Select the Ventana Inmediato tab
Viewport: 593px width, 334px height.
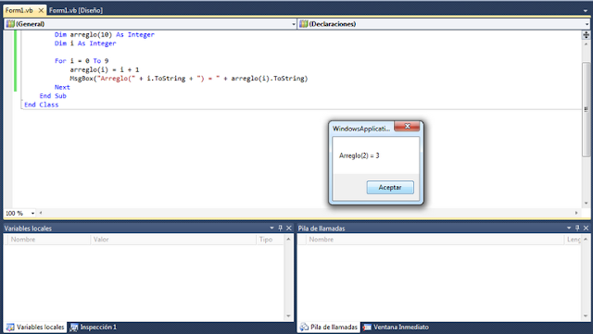[x=396, y=328]
